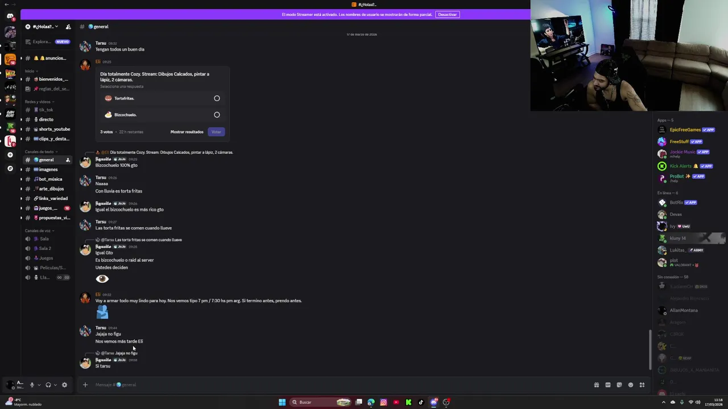Open the emoji picker icon
Screen dimensions: 728x409
tap(631, 385)
